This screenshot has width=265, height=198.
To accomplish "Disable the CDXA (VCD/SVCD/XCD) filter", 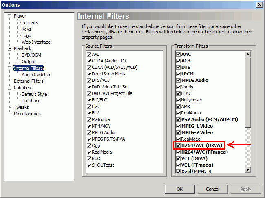I will 89,67.
